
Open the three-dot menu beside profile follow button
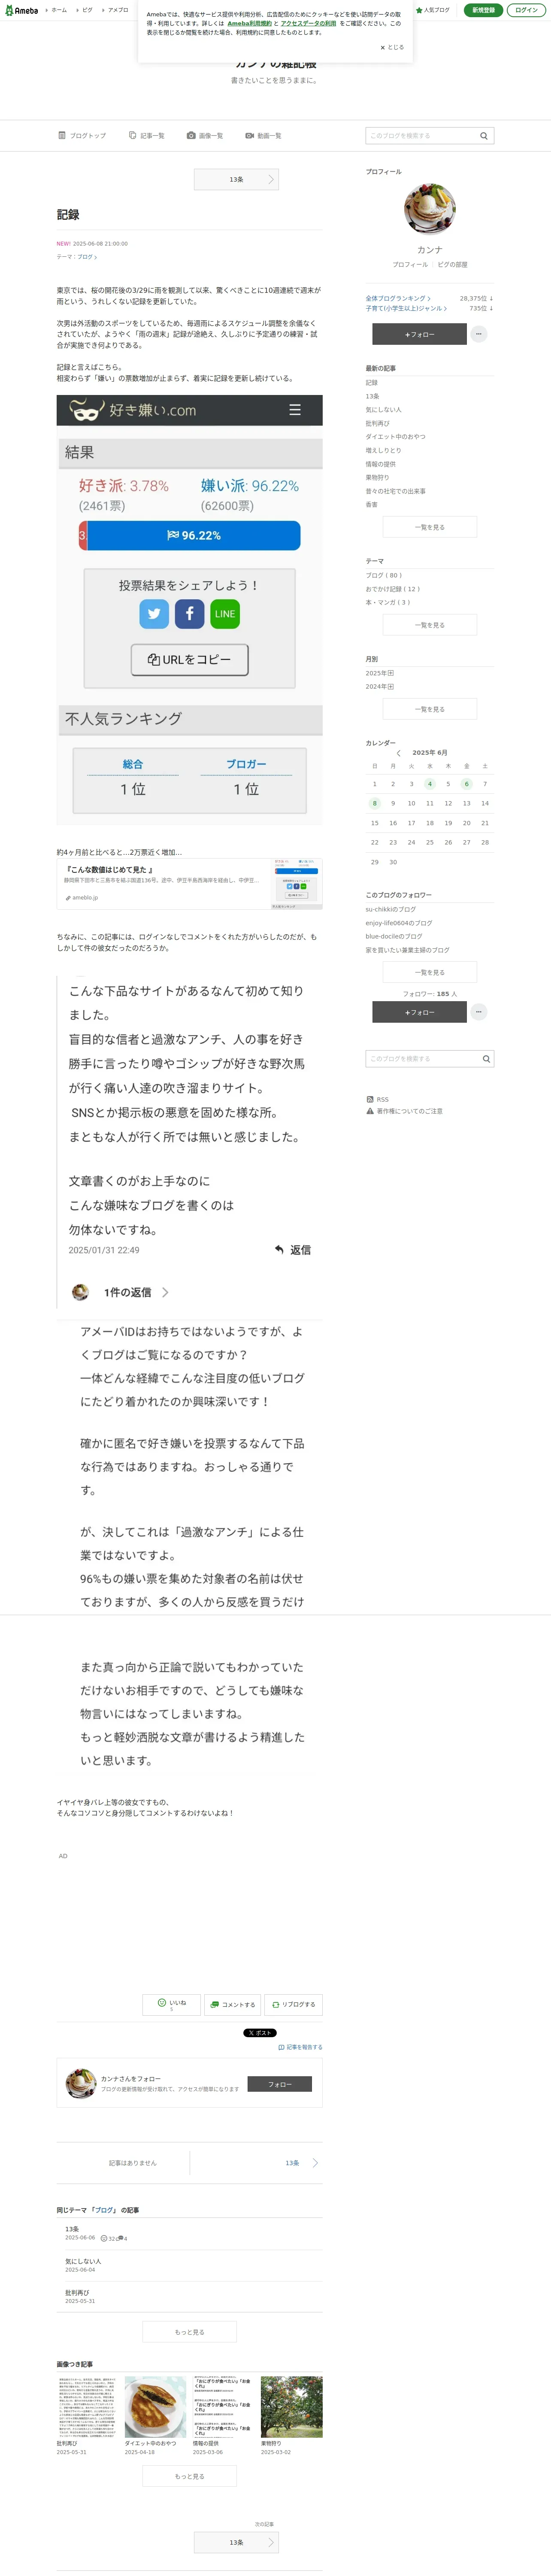(x=479, y=334)
